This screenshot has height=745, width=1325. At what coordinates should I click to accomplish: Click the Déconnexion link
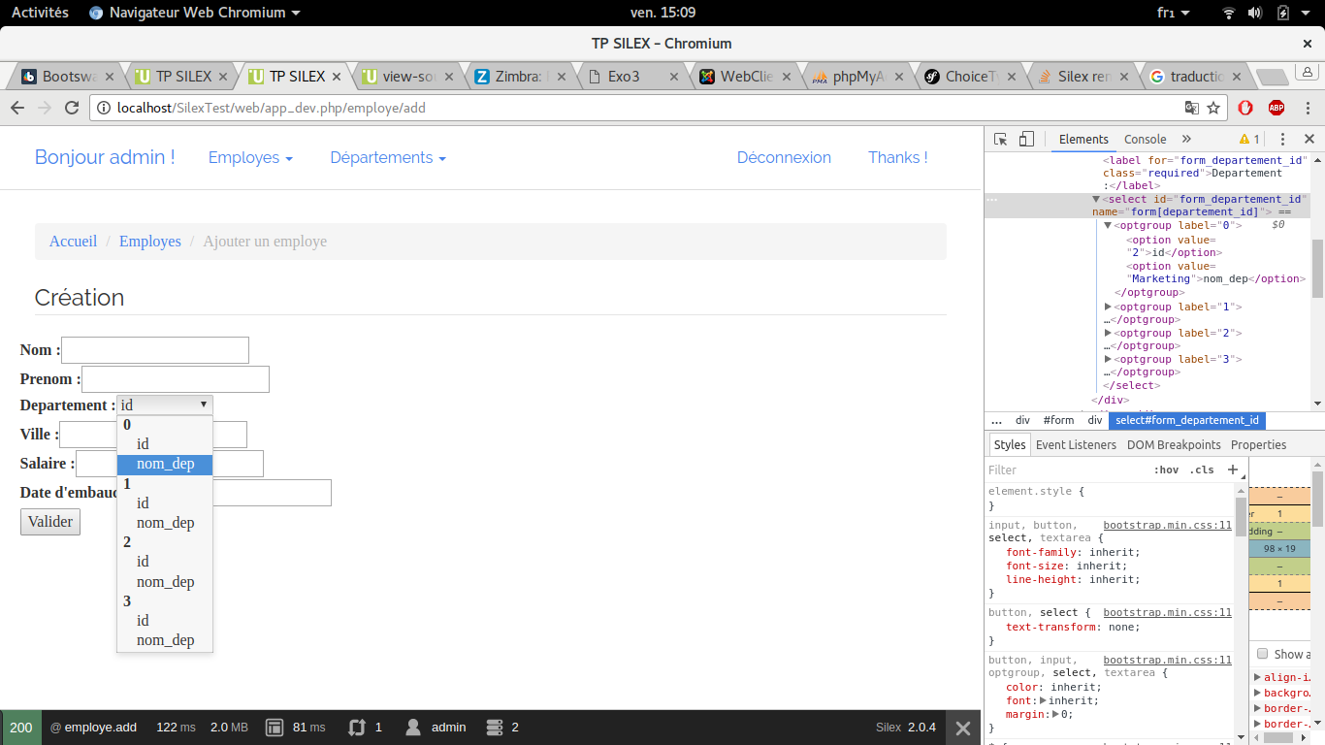pyautogui.click(x=784, y=157)
